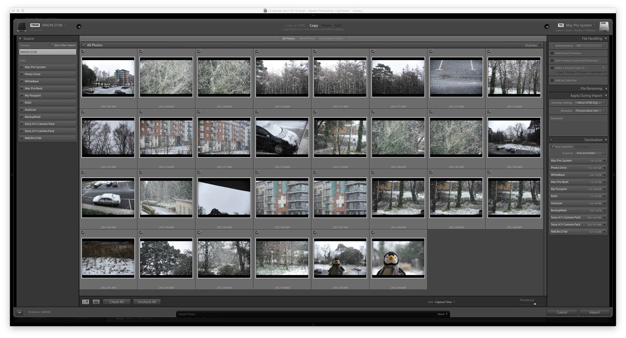Adjust the Thumbnails size slider

pos(535,304)
